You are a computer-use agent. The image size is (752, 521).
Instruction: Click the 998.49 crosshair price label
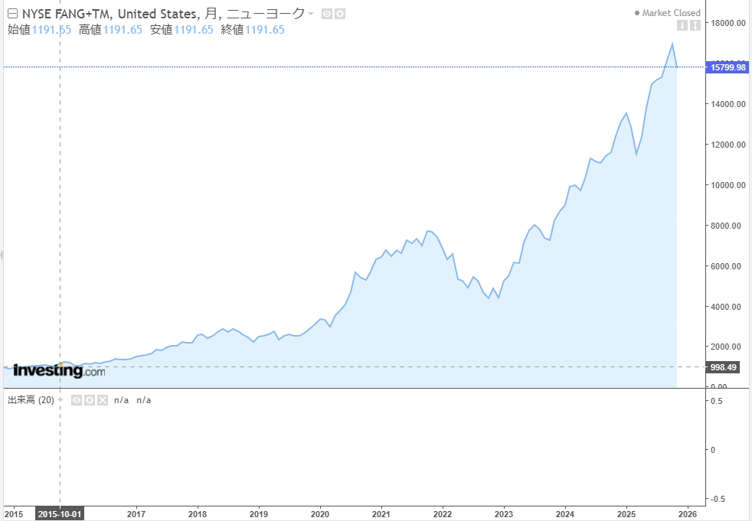pos(723,366)
